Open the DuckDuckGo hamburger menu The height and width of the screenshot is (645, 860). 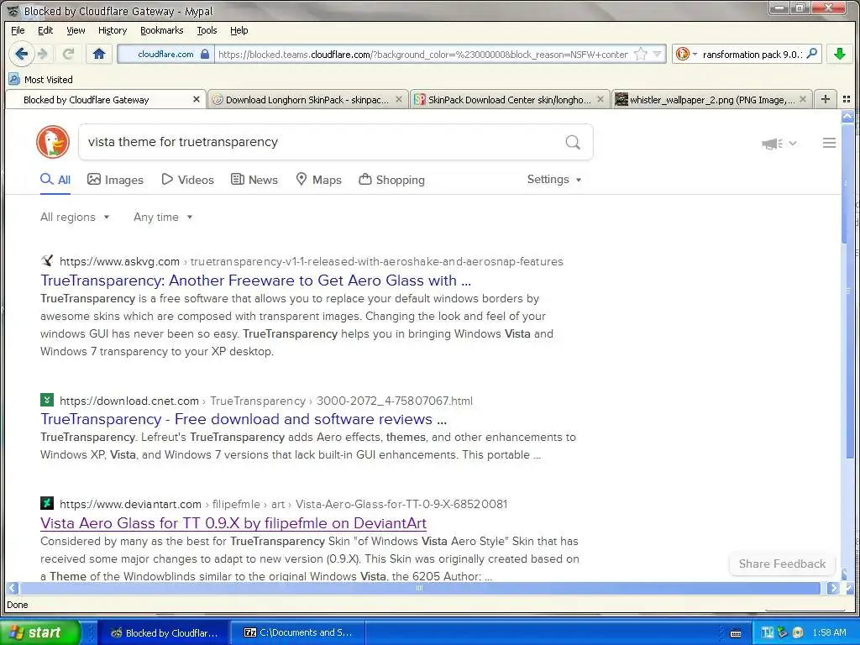(x=829, y=143)
